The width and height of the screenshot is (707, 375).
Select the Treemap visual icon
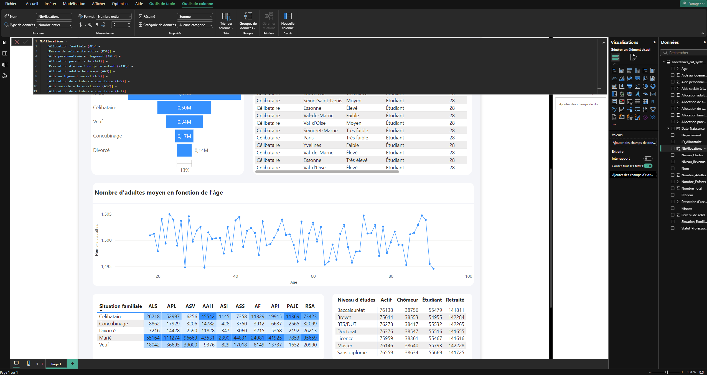point(614,94)
